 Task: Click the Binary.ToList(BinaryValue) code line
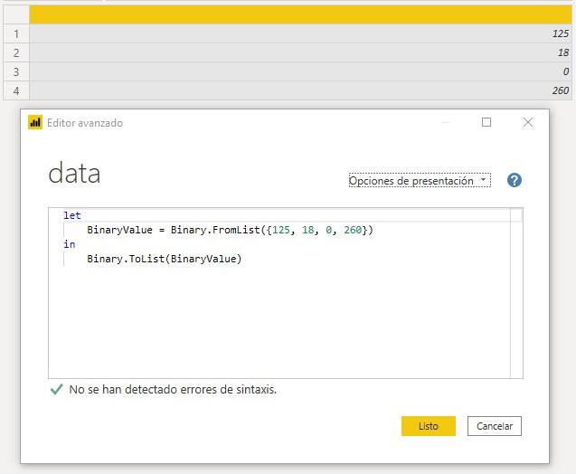click(x=165, y=259)
